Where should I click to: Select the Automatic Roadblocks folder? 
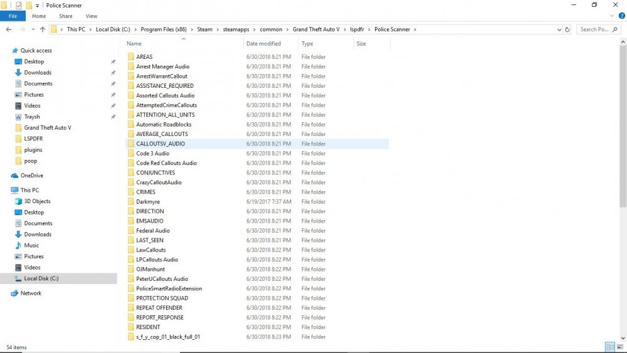(164, 124)
